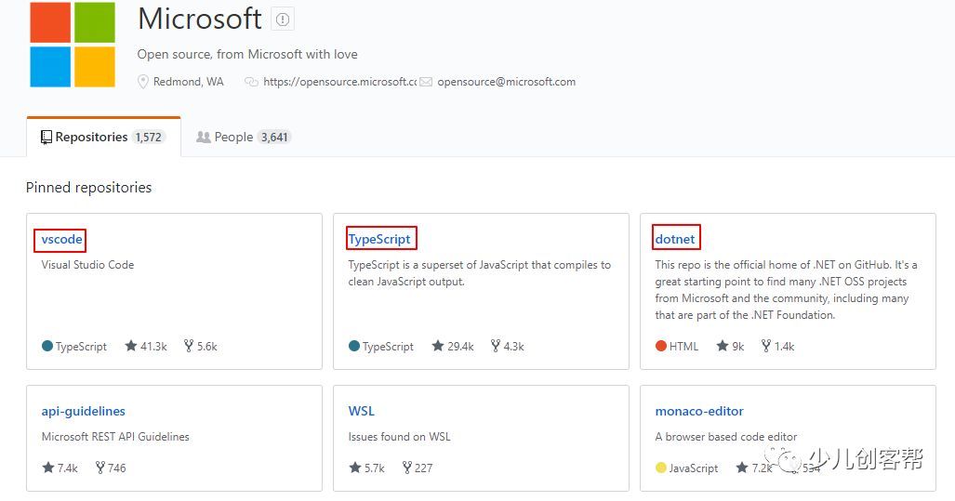Screen dimensions: 955x501
Task: Click the People group icon
Action: pyautogui.click(x=203, y=137)
